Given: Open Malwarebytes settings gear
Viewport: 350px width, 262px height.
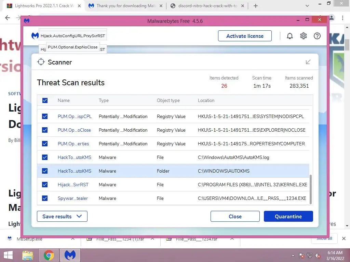Looking at the screenshot, I should (x=304, y=36).
